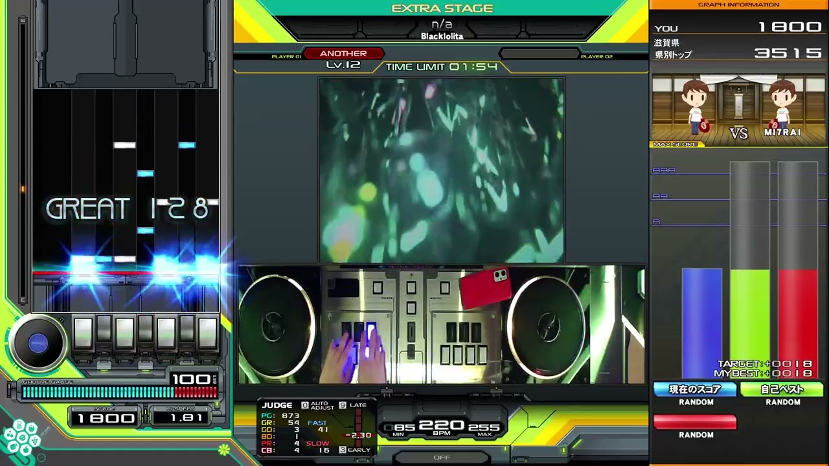The width and height of the screenshot is (829, 466).
Task: Click the YOU 1800 score row
Action: click(x=738, y=28)
